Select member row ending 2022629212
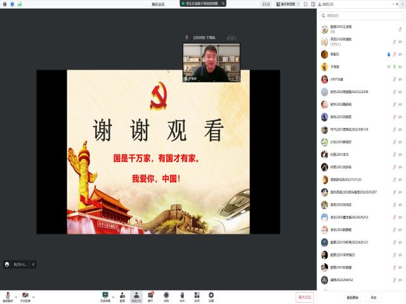The image size is (406, 304). tap(361, 217)
